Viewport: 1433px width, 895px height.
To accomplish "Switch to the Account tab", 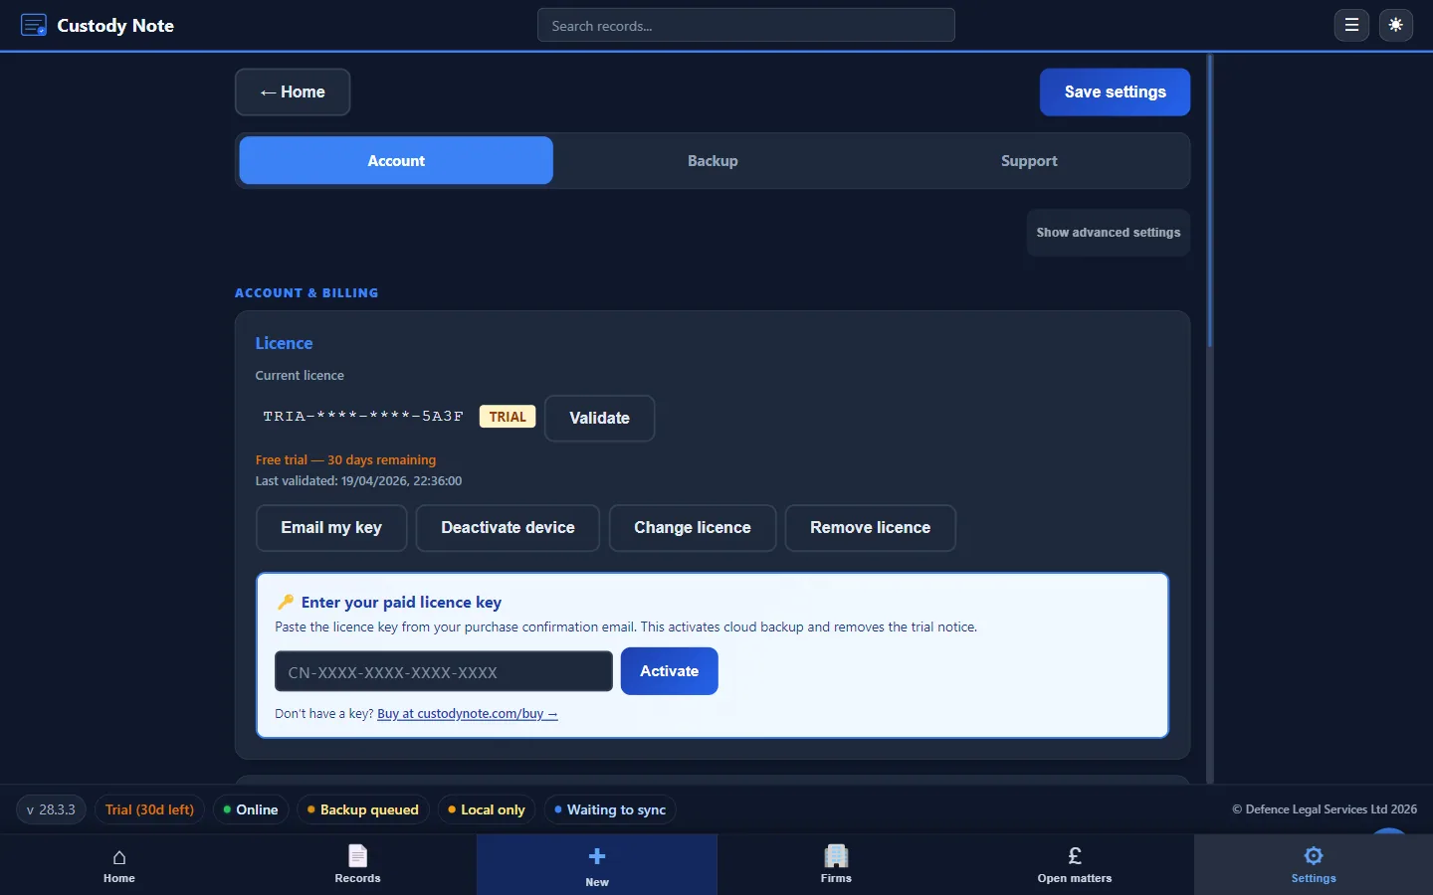I will 396,160.
